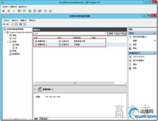The image size is (158, 121).
Task: Switch to the 网络连接 tab
Action: coord(43,119)
